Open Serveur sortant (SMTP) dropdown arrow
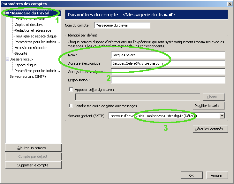Screen dimensions: 234x184 [x=222, y=116]
